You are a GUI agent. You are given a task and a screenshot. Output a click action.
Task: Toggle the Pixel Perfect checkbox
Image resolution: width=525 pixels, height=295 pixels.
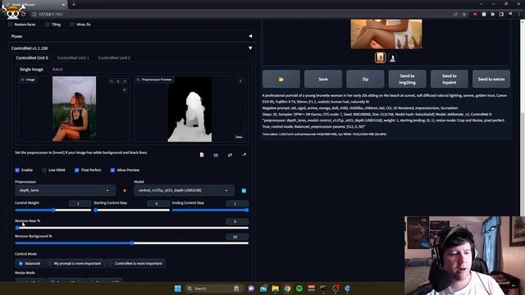[76, 170]
